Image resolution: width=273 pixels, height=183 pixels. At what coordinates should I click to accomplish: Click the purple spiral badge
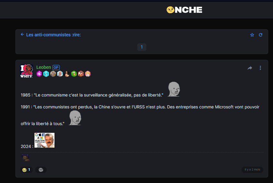click(x=39, y=74)
